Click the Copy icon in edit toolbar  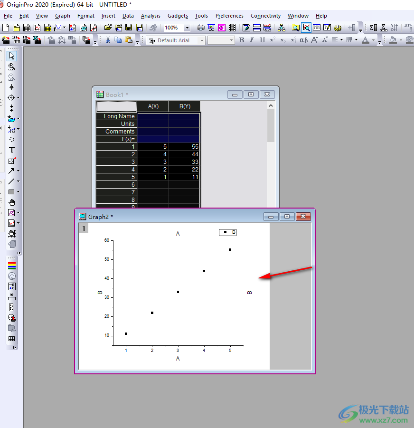click(118, 40)
